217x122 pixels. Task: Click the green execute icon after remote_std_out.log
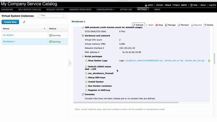pos(209,61)
